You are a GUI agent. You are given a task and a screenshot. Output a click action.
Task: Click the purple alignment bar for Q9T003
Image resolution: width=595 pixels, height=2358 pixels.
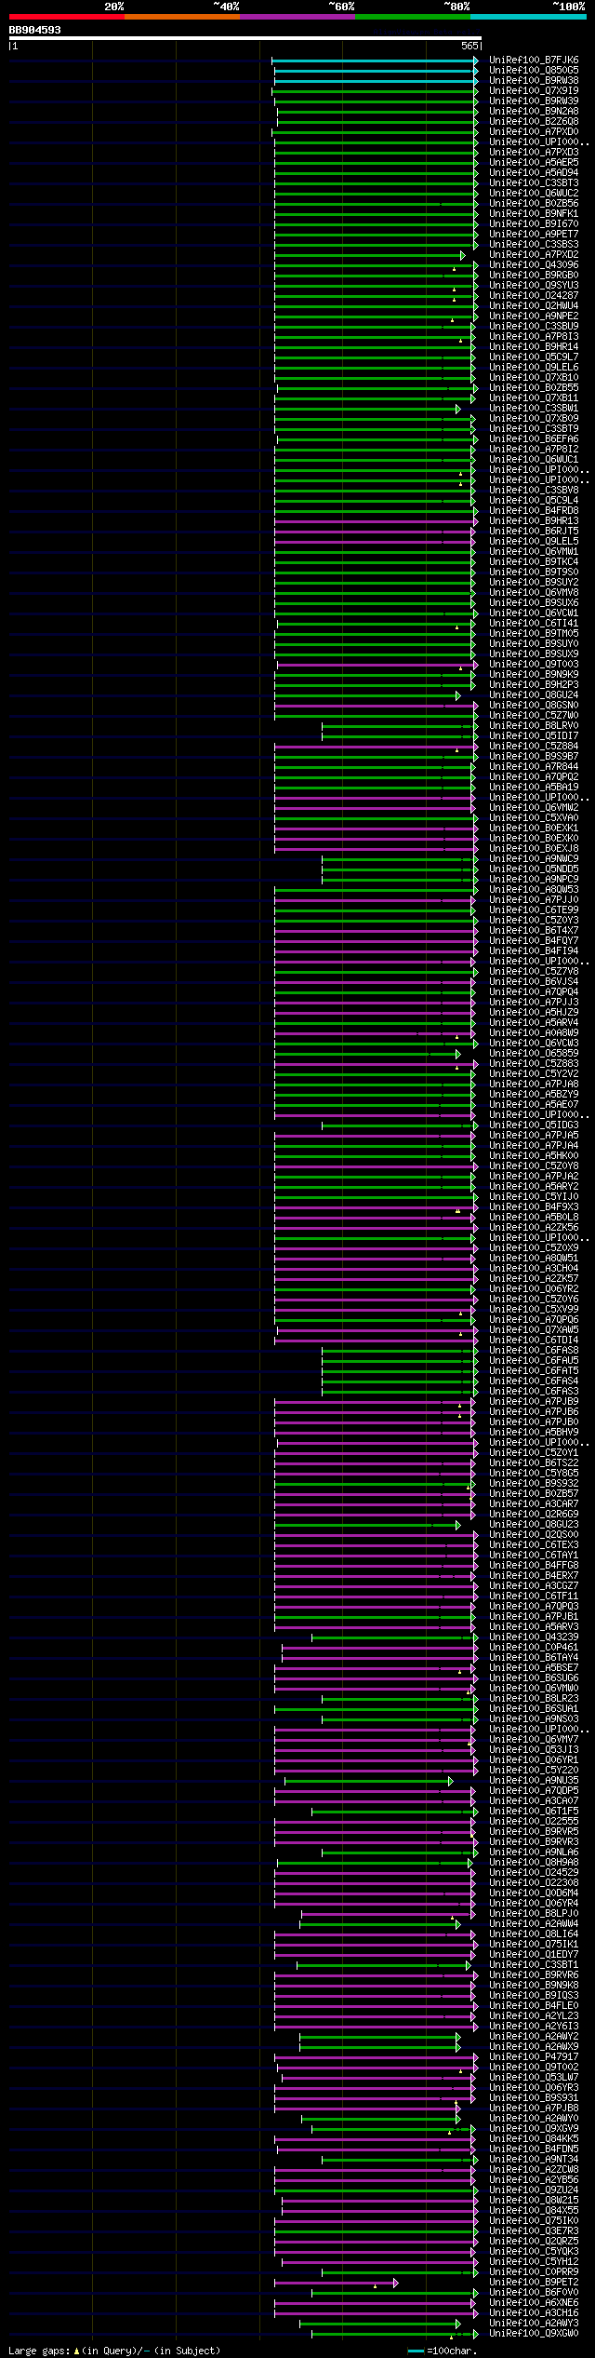click(x=377, y=665)
